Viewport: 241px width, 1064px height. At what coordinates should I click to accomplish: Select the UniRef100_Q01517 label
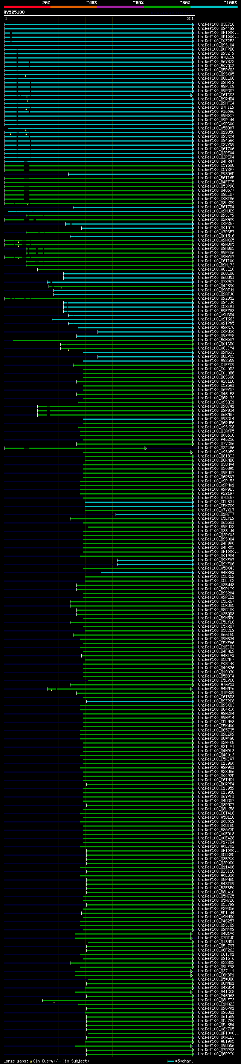point(216,228)
